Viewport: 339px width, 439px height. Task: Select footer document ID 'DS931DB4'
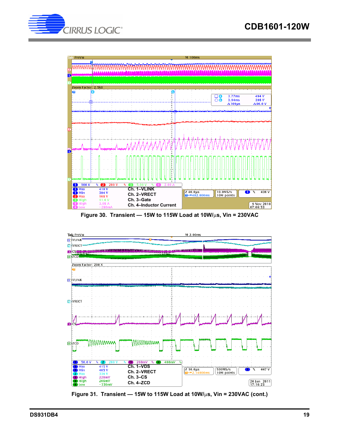44,415
